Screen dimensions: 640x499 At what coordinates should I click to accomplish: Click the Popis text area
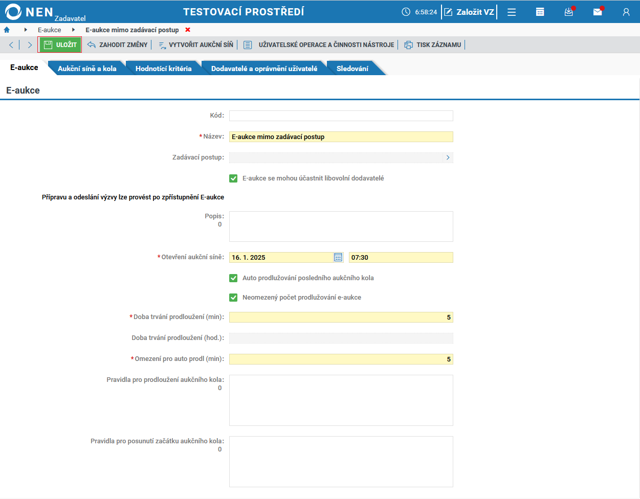point(341,226)
